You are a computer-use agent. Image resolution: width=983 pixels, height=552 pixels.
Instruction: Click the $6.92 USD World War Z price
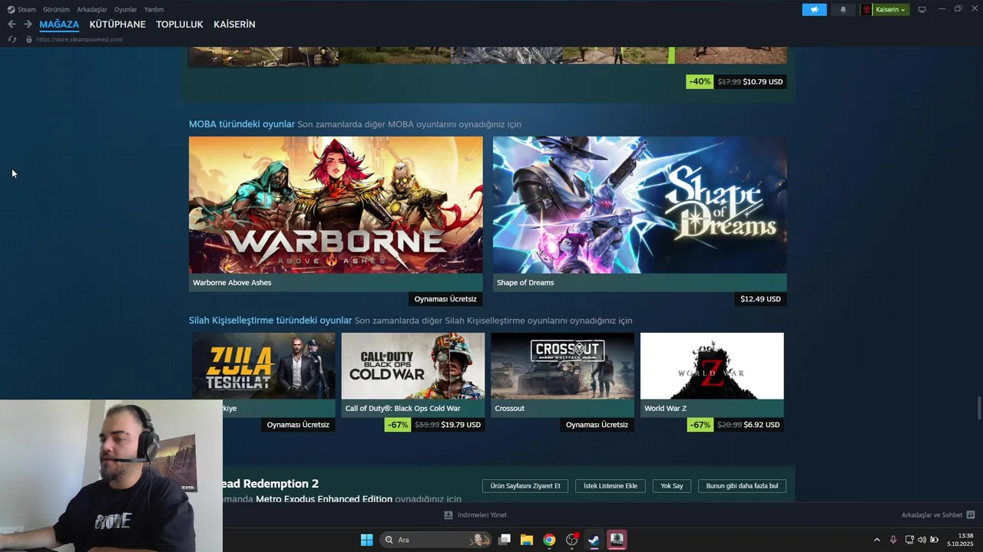tap(762, 425)
